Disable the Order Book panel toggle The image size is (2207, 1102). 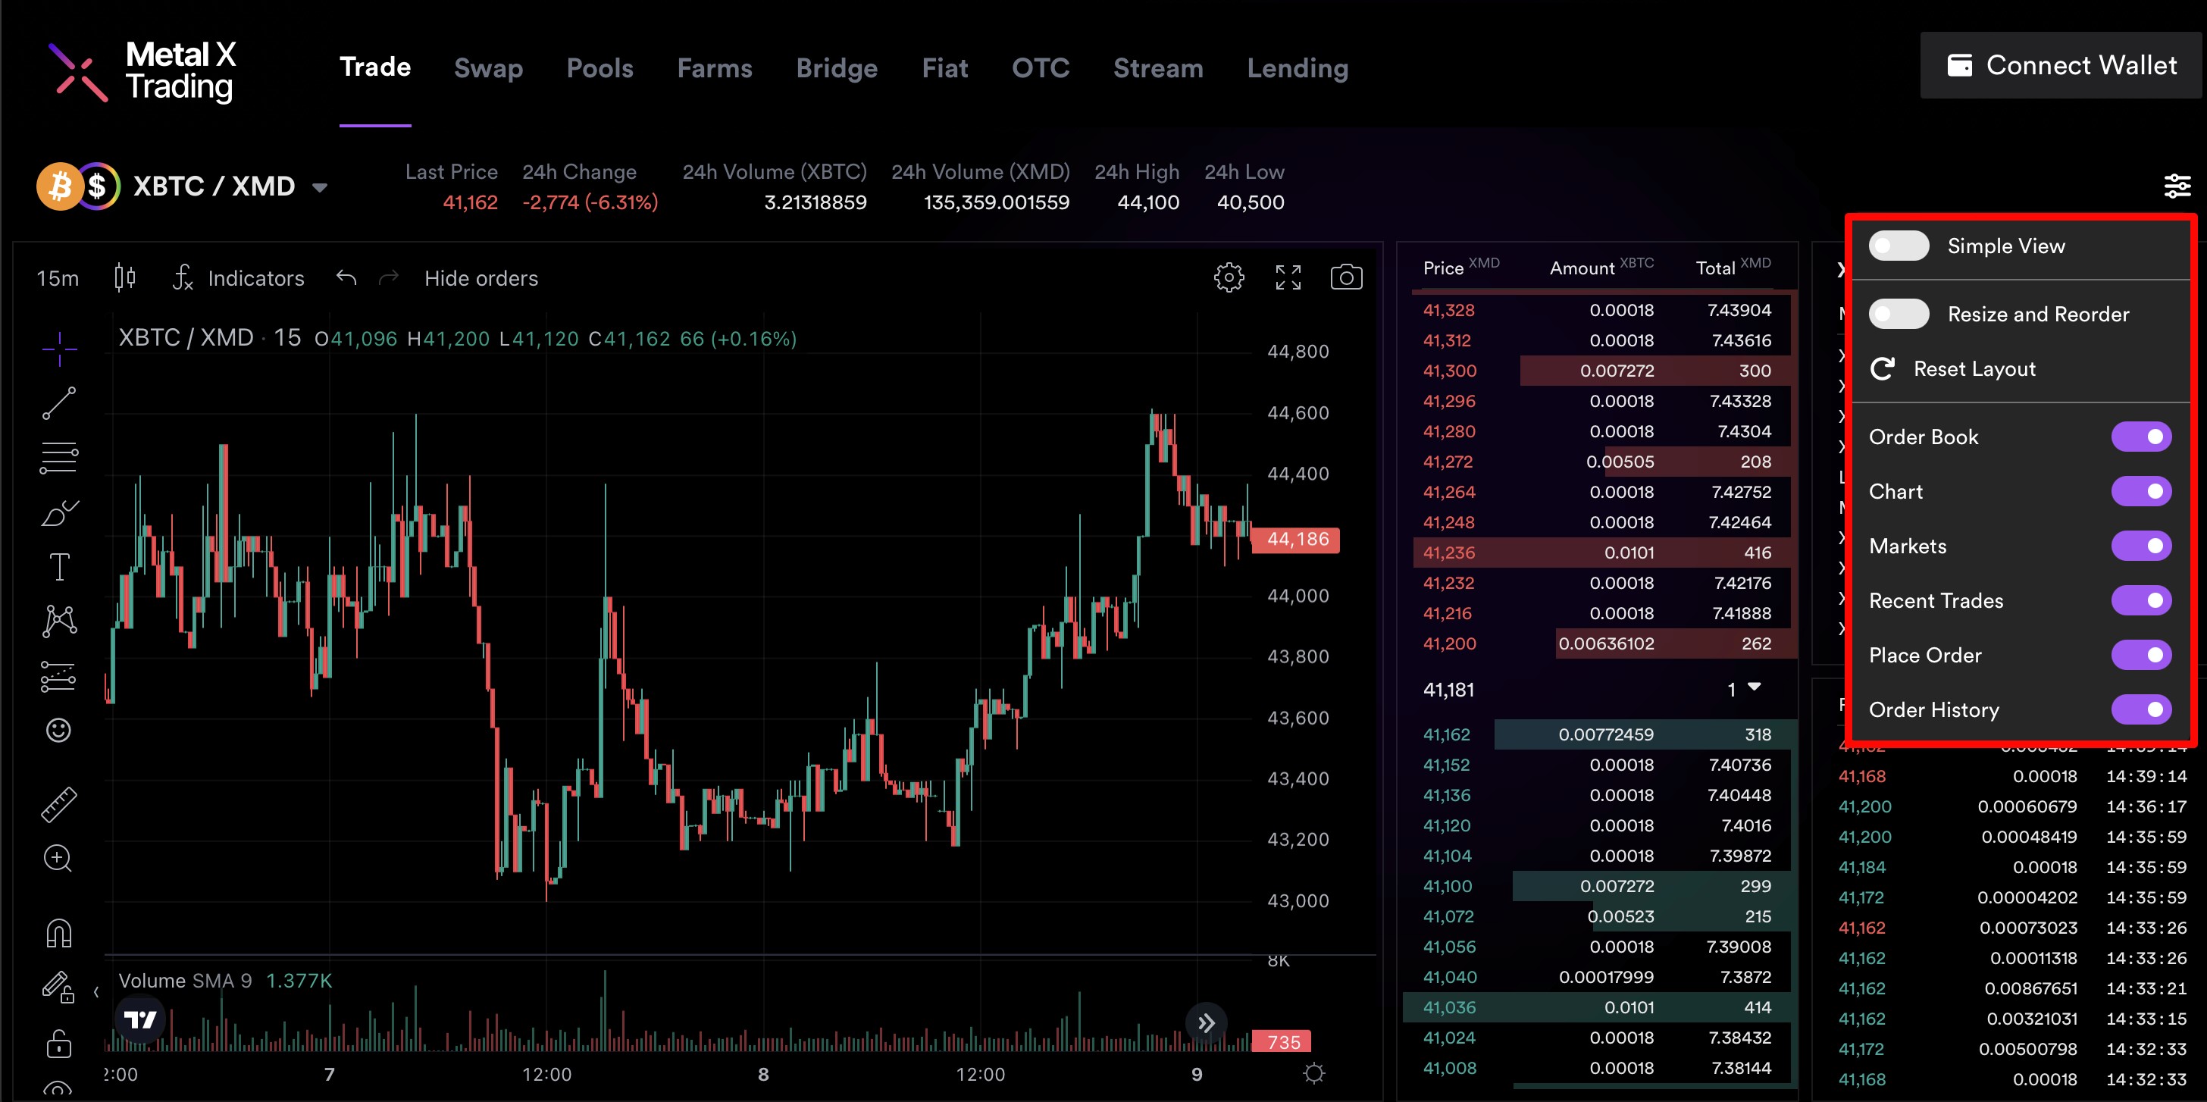[2140, 437]
